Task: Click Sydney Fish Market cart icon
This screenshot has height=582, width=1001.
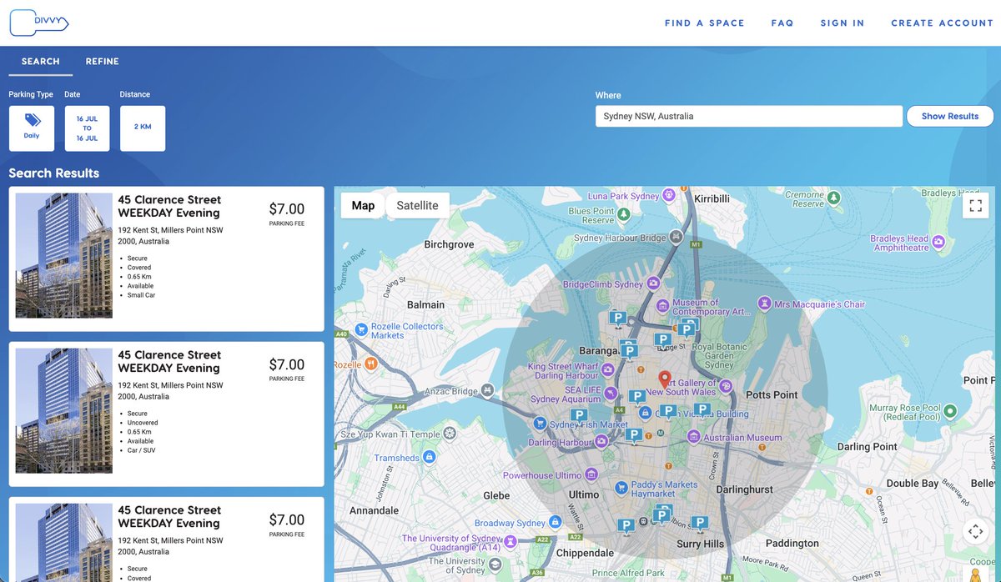Action: pyautogui.click(x=541, y=424)
